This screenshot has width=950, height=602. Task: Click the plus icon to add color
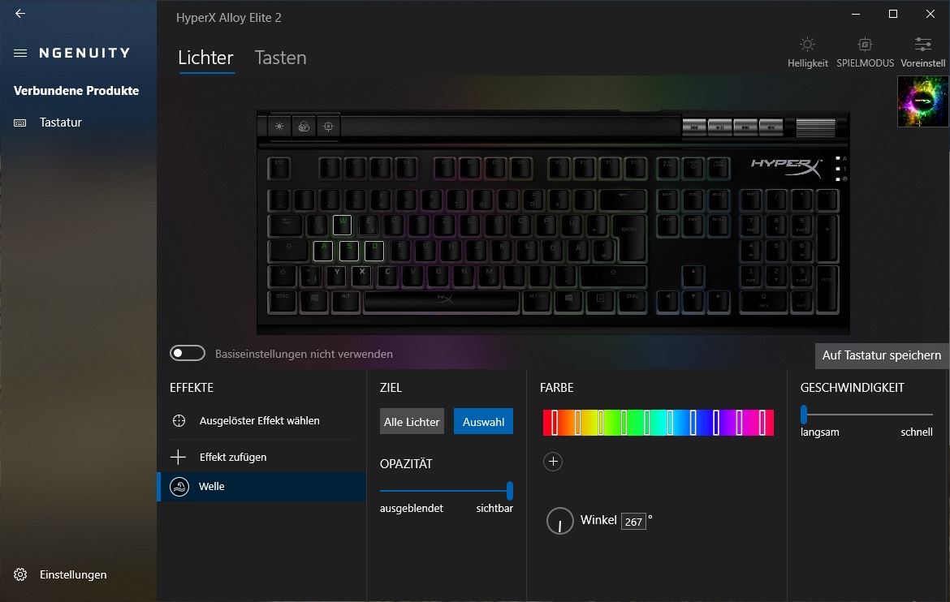tap(553, 462)
